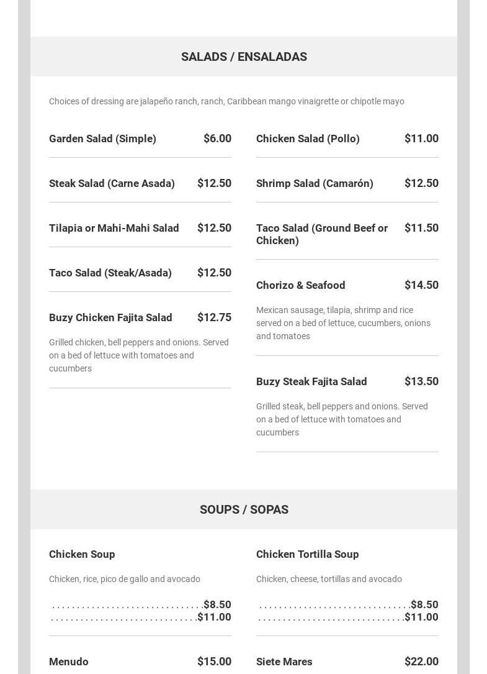Click the Salads / Ensaladas section header

coord(244,57)
